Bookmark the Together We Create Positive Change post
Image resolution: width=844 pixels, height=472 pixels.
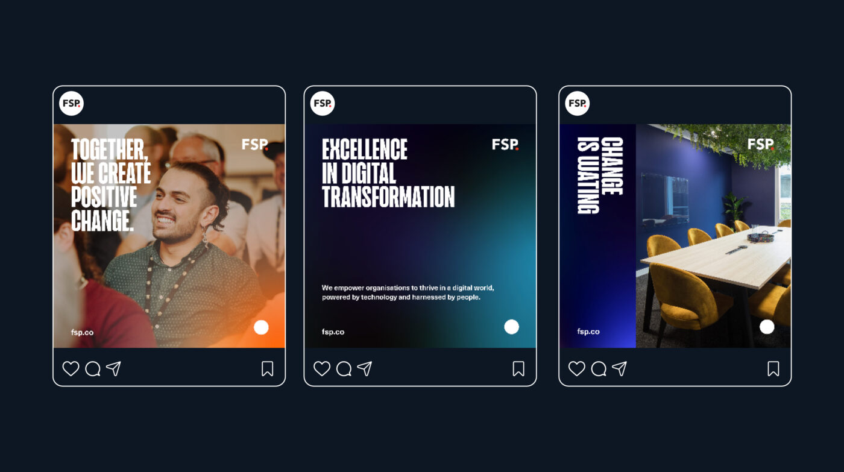pos(268,369)
